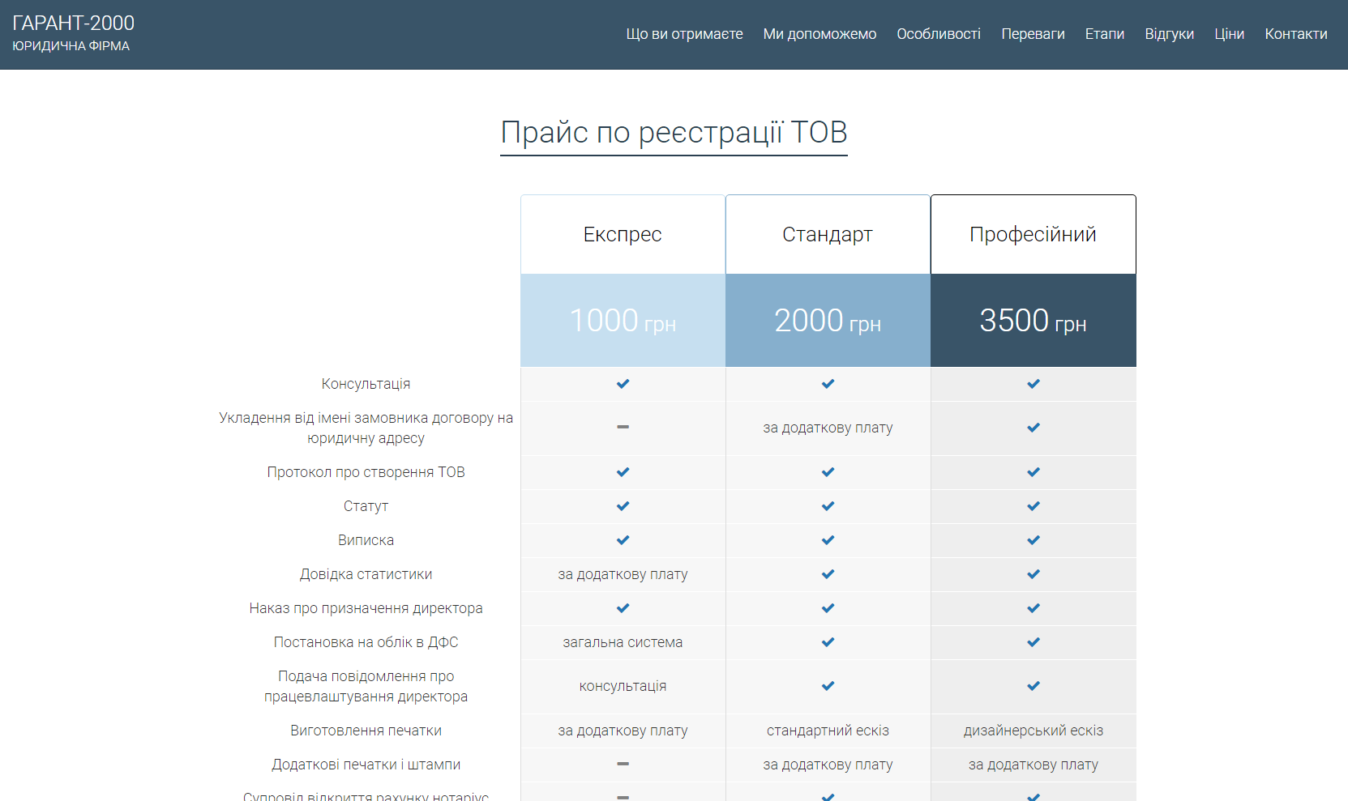The height and width of the screenshot is (801, 1348).
Task: Click dash for Додаткові печатки in Експрес
Action: pyautogui.click(x=623, y=764)
